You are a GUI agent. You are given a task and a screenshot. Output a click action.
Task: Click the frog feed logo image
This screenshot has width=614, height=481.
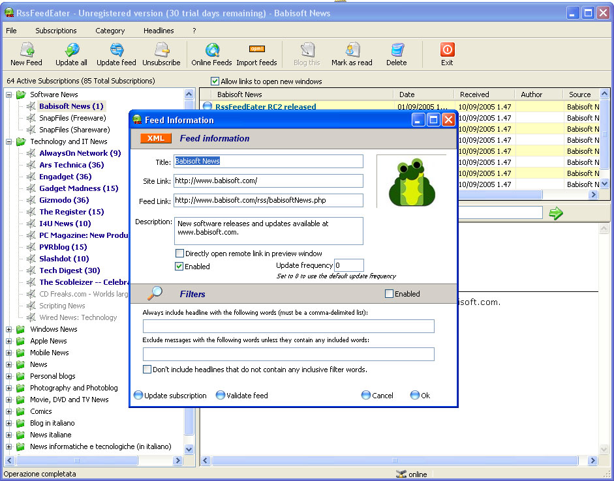click(412, 182)
